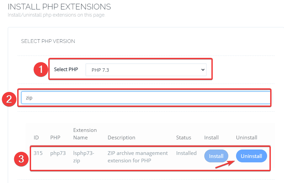Click the lsphp73-zip extension name
The image size is (284, 183).
coord(84,157)
